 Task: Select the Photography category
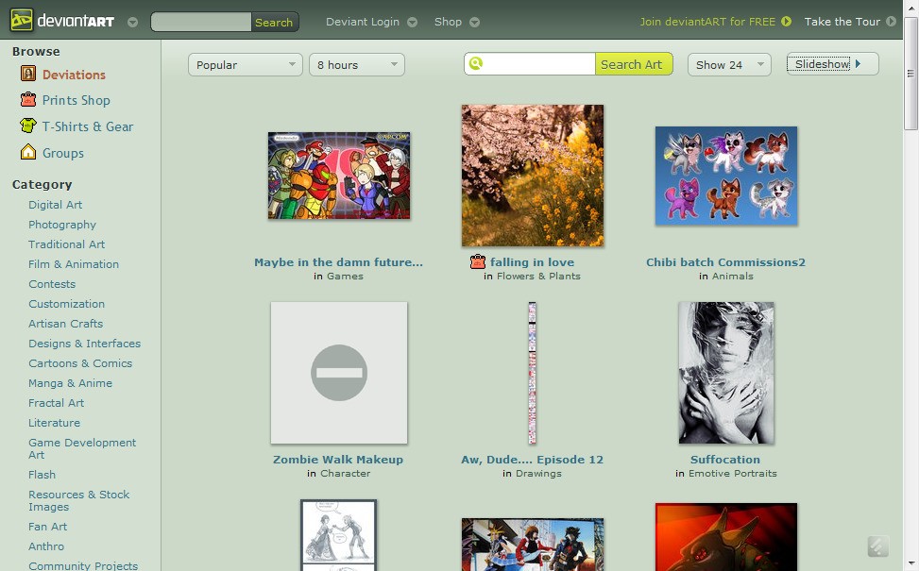(x=62, y=225)
